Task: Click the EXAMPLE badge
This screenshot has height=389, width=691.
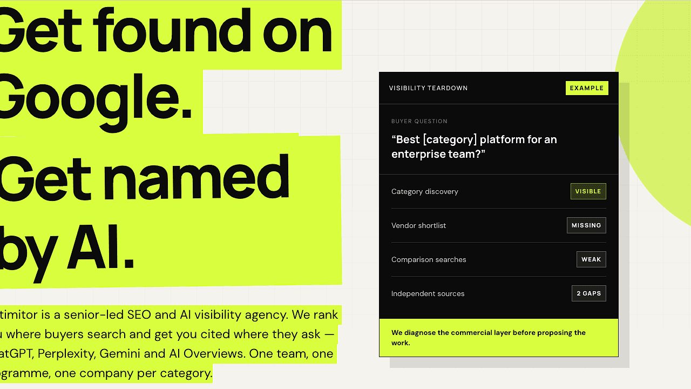Action: [x=587, y=88]
